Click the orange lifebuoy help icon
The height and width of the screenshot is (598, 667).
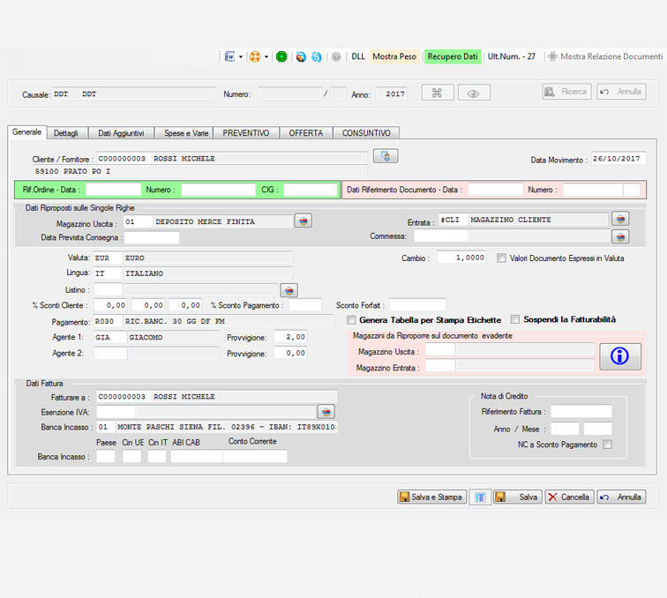pos(255,56)
